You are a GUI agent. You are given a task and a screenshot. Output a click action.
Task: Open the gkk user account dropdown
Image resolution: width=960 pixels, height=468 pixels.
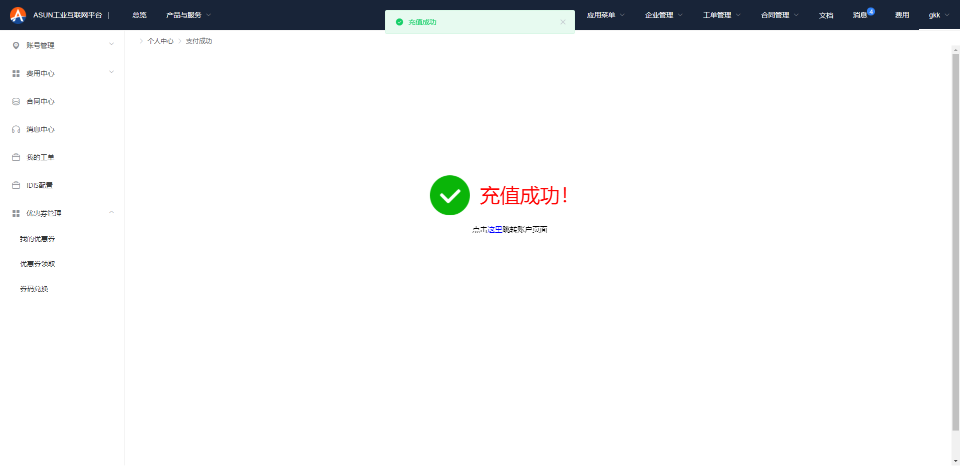(938, 15)
